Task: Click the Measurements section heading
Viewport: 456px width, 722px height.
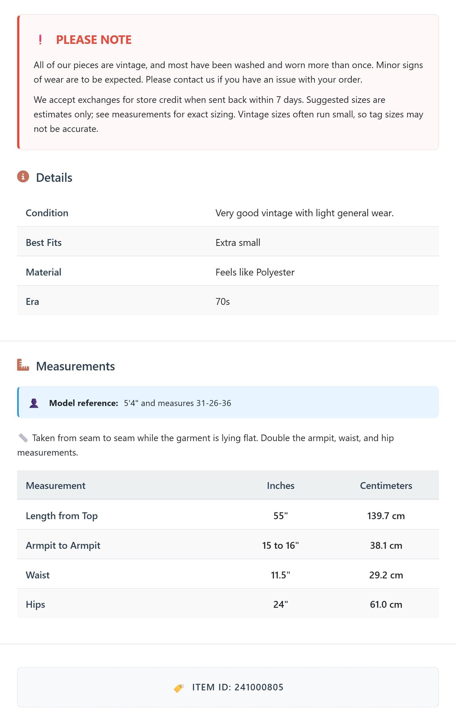Action: pos(75,366)
